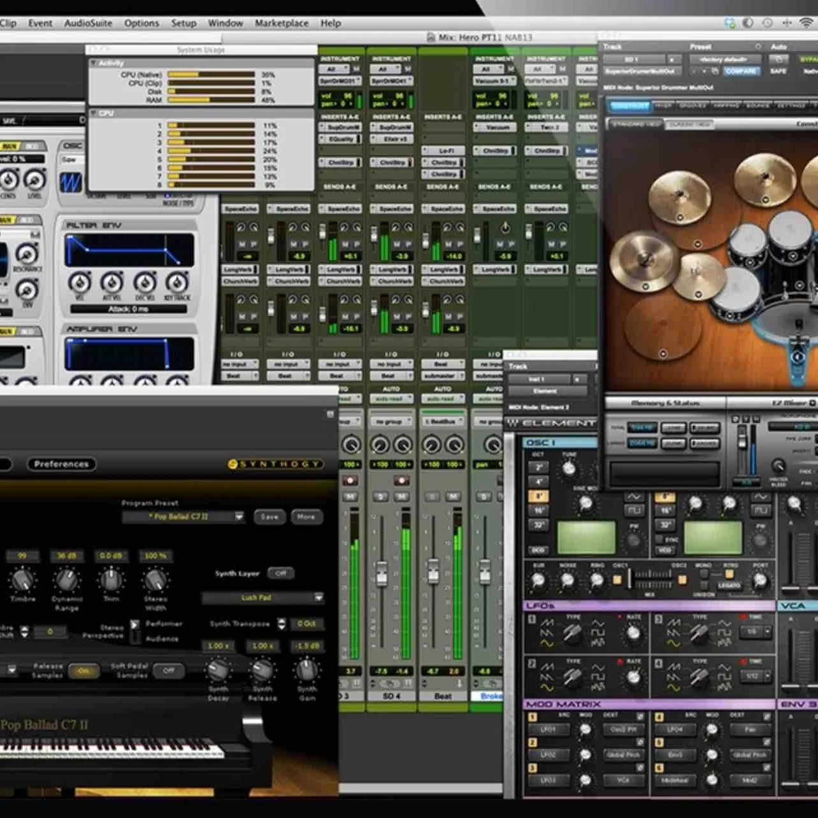The width and height of the screenshot is (818, 818).
Task: Toggle Release Samples On button
Action: tap(83, 670)
